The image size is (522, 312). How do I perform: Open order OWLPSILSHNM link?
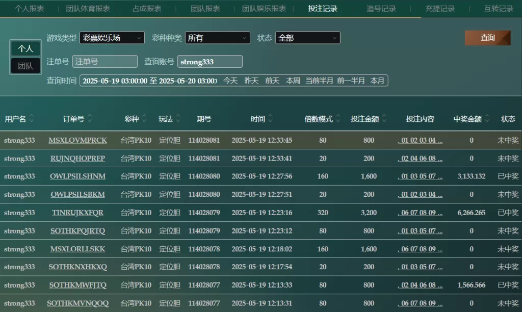click(x=77, y=176)
